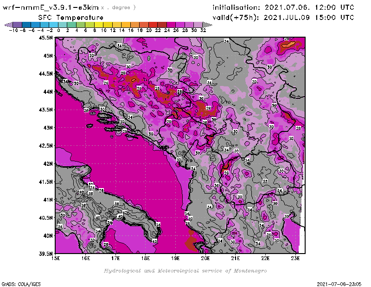
Task: Click the '32' legend label
Action: pyautogui.click(x=203, y=30)
